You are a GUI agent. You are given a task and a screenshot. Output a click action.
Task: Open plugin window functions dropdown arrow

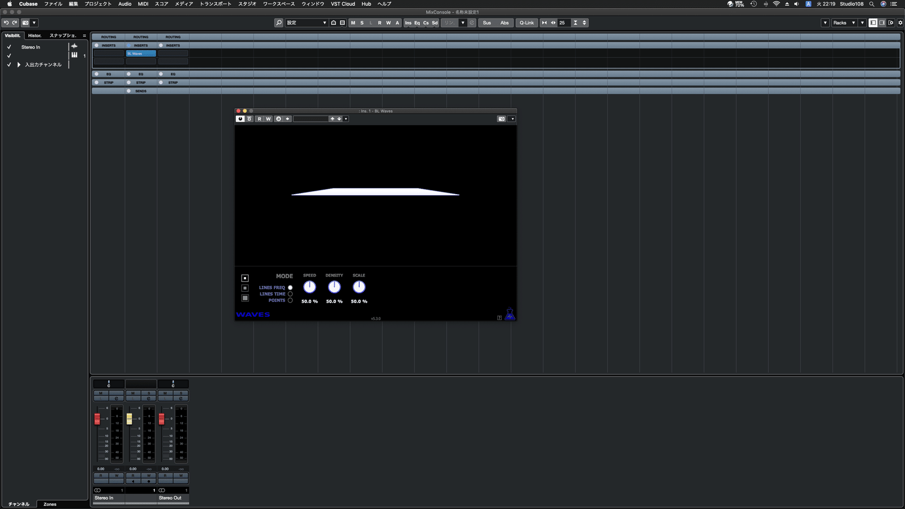[x=512, y=119]
